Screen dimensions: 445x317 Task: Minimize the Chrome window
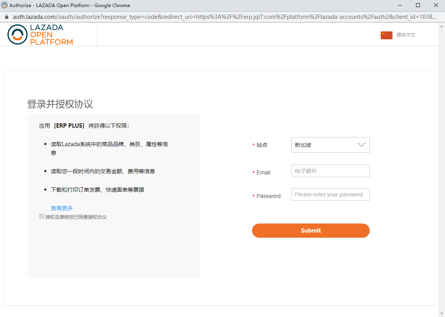point(400,5)
